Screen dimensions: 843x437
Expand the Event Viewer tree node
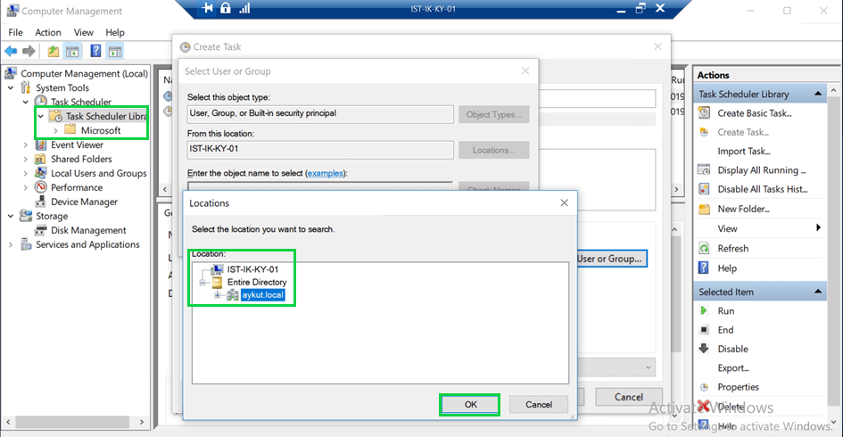click(26, 144)
